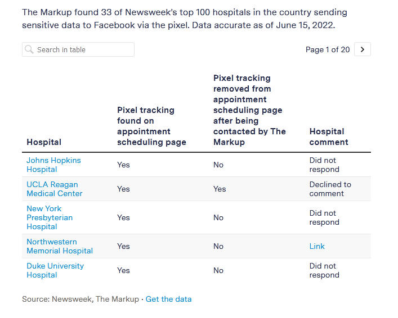The height and width of the screenshot is (318, 398).
Task: Open Northwestern's hospital comment Link
Action: [x=317, y=246]
